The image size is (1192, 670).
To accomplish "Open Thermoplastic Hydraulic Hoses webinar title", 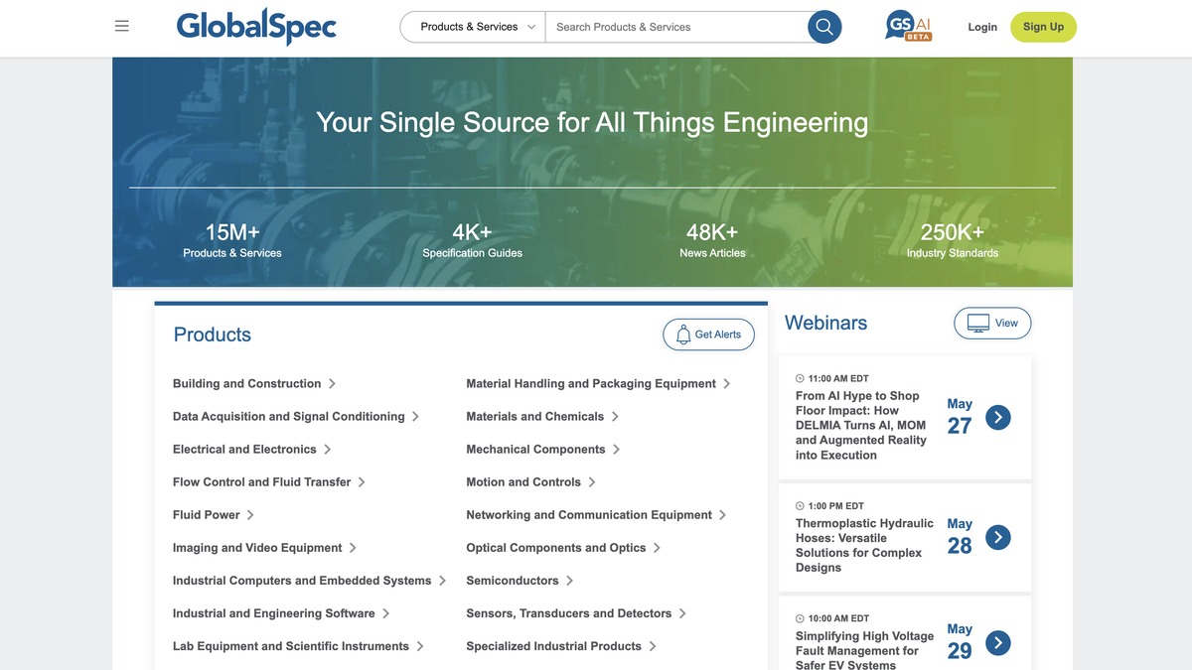I will tap(864, 546).
